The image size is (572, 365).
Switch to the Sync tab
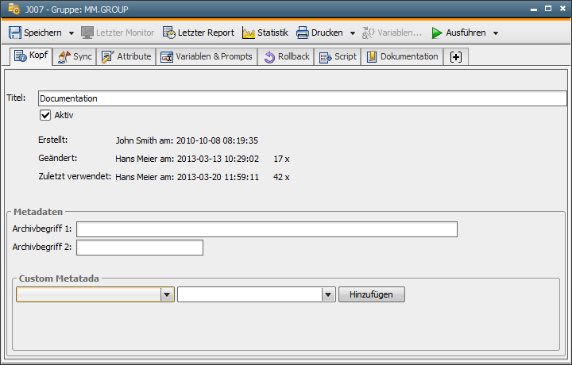pyautogui.click(x=75, y=57)
